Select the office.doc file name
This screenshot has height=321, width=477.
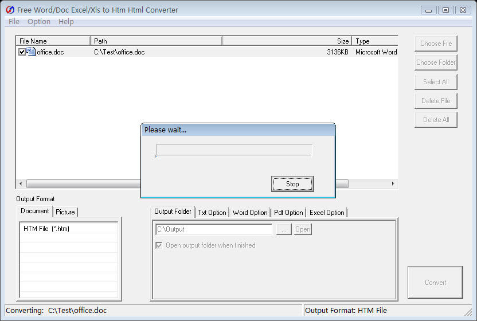coord(50,52)
